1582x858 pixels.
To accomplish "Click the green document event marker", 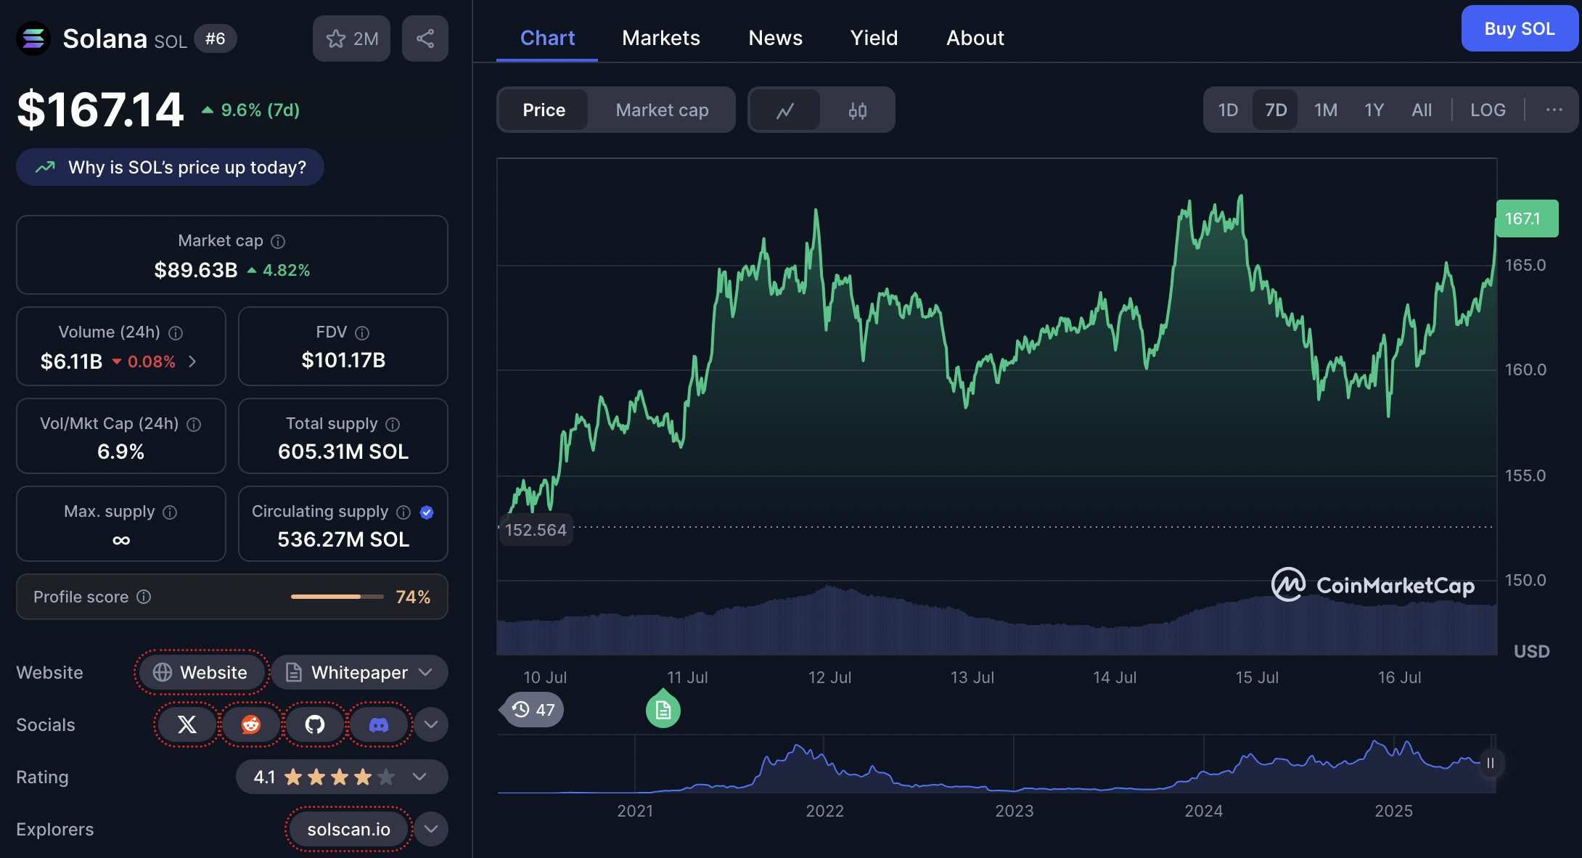I will [x=663, y=709].
